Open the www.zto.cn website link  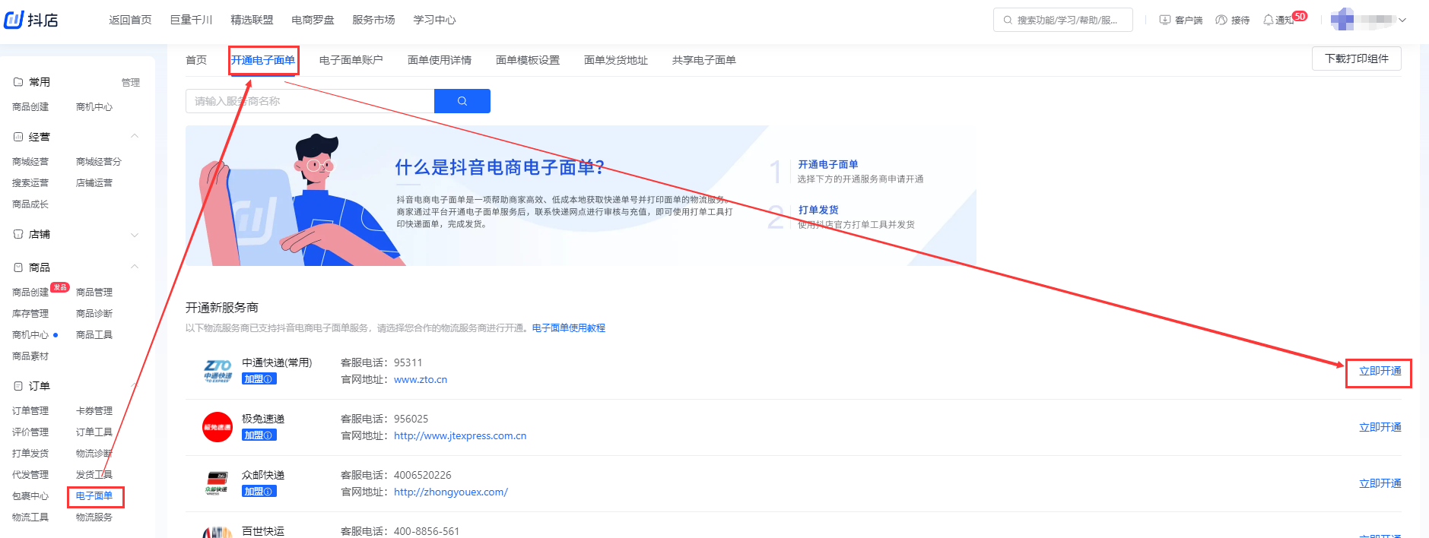421,379
